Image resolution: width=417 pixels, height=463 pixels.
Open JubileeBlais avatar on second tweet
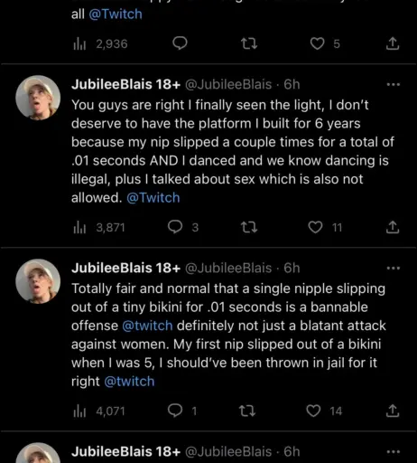(38, 98)
